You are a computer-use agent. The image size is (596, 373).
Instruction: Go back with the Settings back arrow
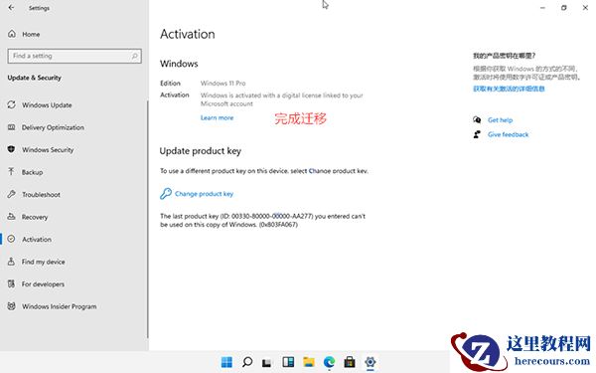(x=11, y=8)
